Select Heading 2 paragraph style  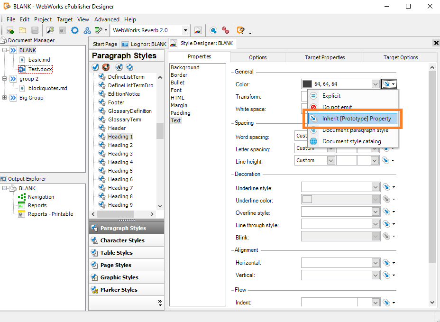[120, 145]
